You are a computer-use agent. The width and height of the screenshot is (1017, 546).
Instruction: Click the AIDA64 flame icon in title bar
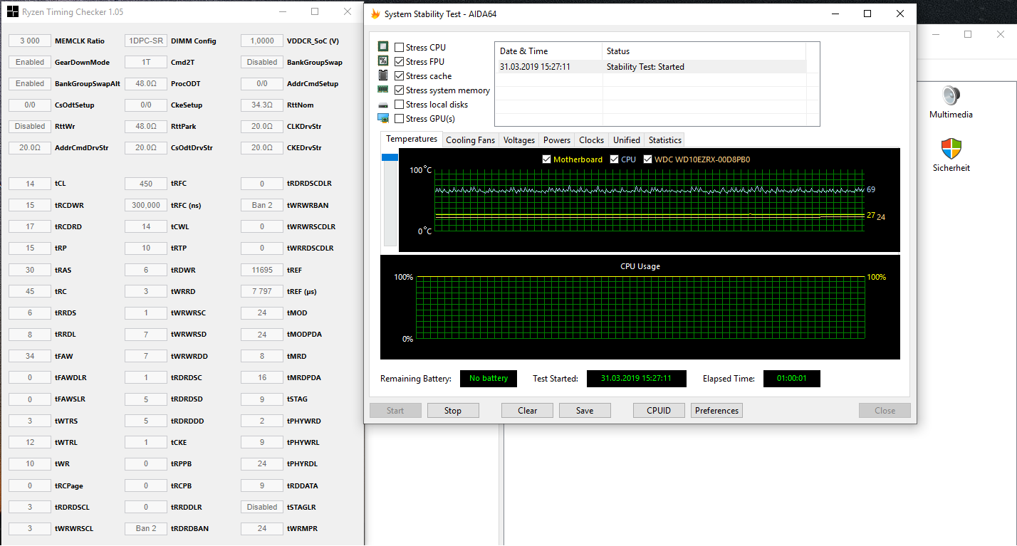point(375,14)
